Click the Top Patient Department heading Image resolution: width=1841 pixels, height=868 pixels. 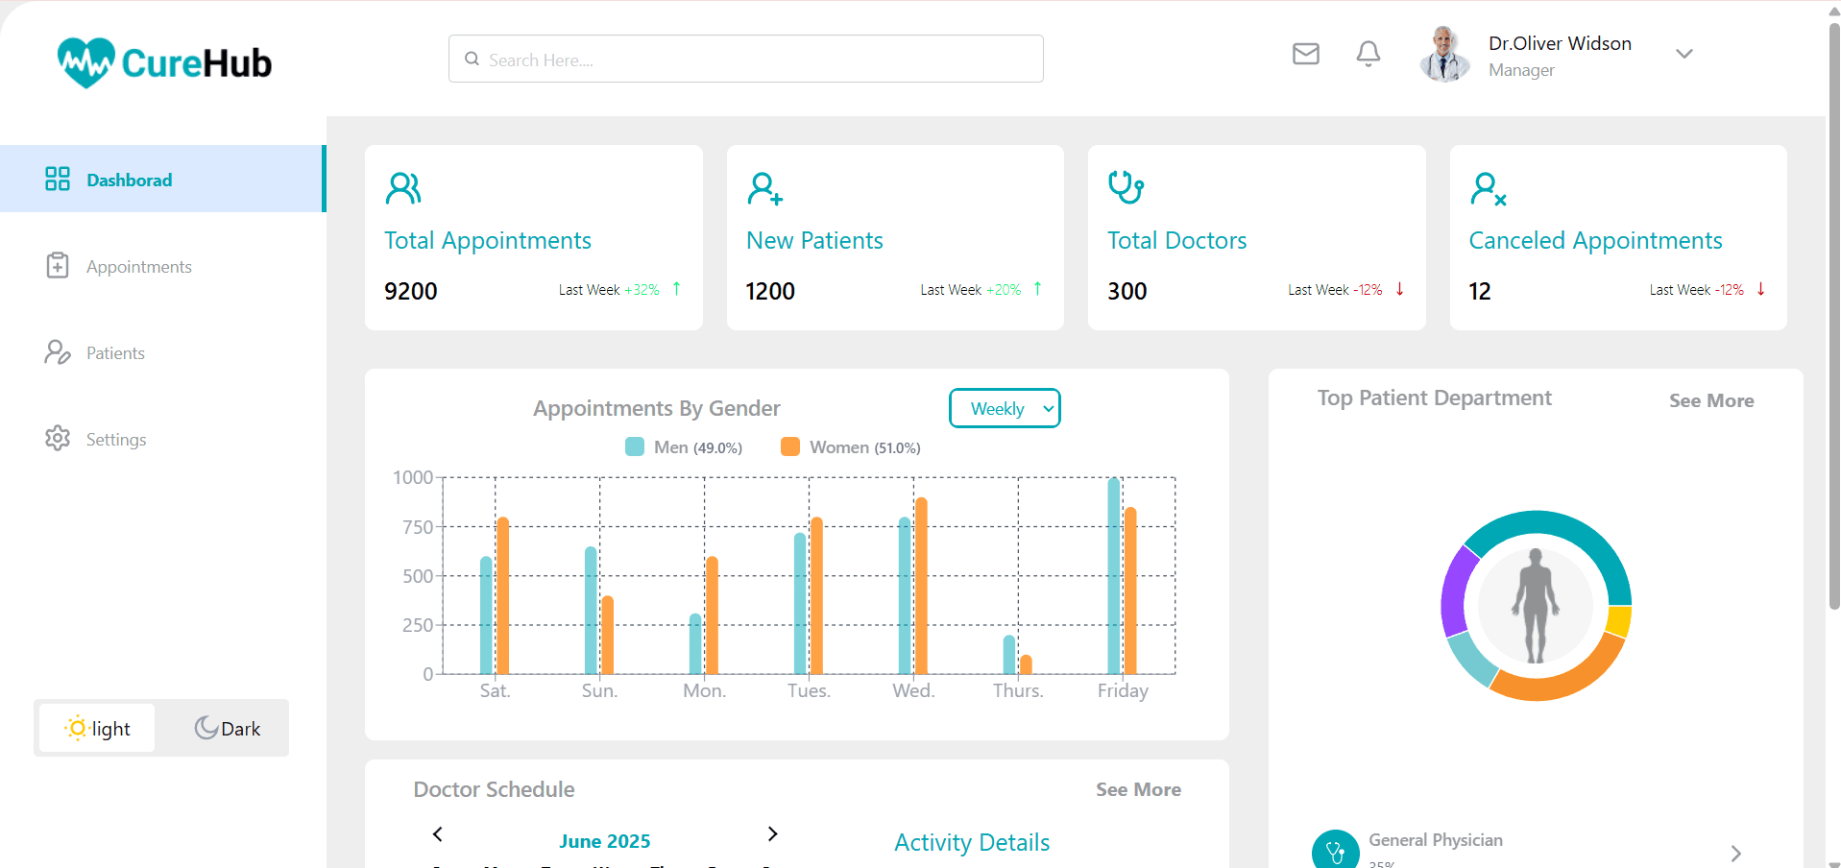(1434, 398)
